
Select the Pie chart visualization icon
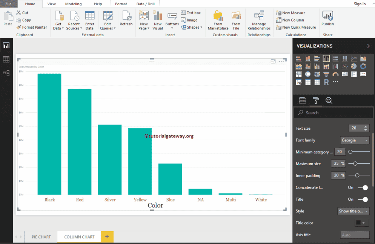353,66
